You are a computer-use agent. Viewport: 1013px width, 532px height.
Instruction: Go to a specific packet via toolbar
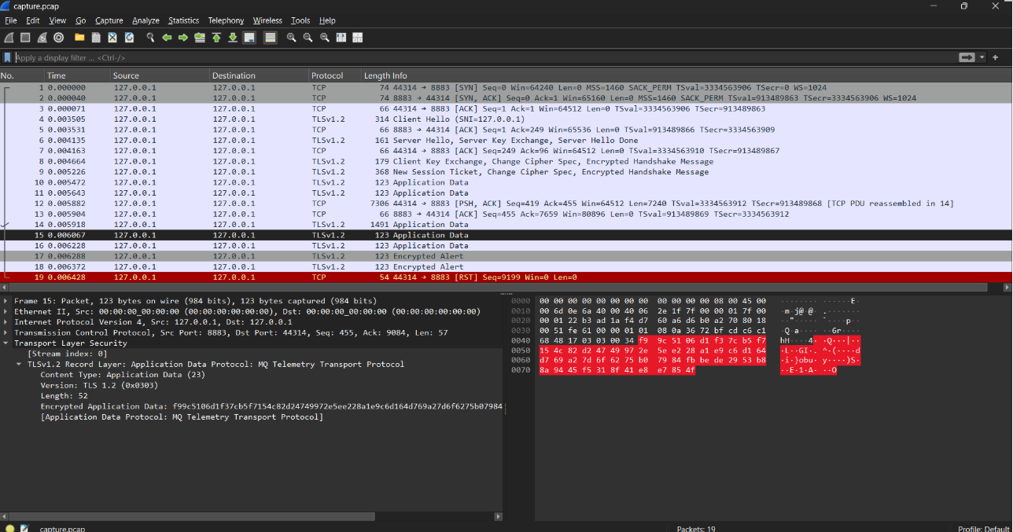point(200,38)
